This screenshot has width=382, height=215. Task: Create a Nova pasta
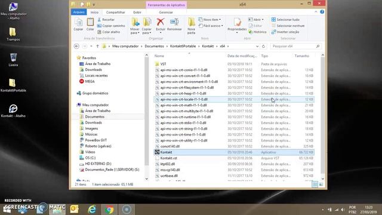point(191,26)
